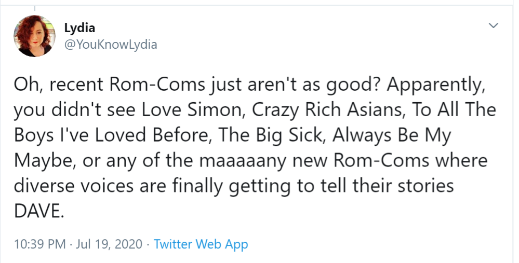The width and height of the screenshot is (519, 263).
Task: Open Lydia's profile picture
Action: coord(34,36)
